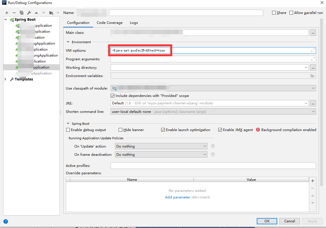
Task: Click the dialog vertical scrollbar
Action: click(x=322, y=102)
